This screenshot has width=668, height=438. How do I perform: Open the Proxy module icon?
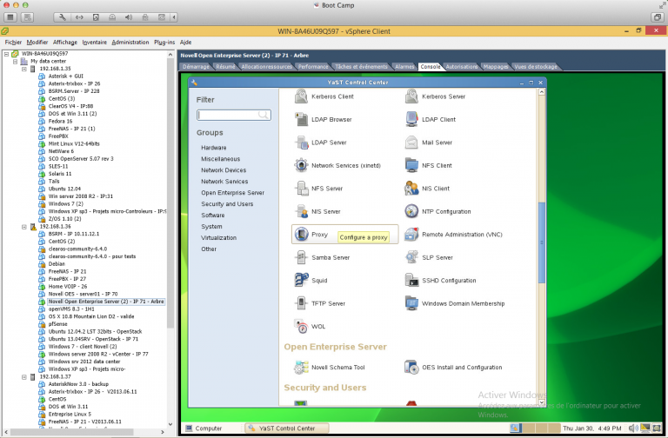[x=301, y=235]
